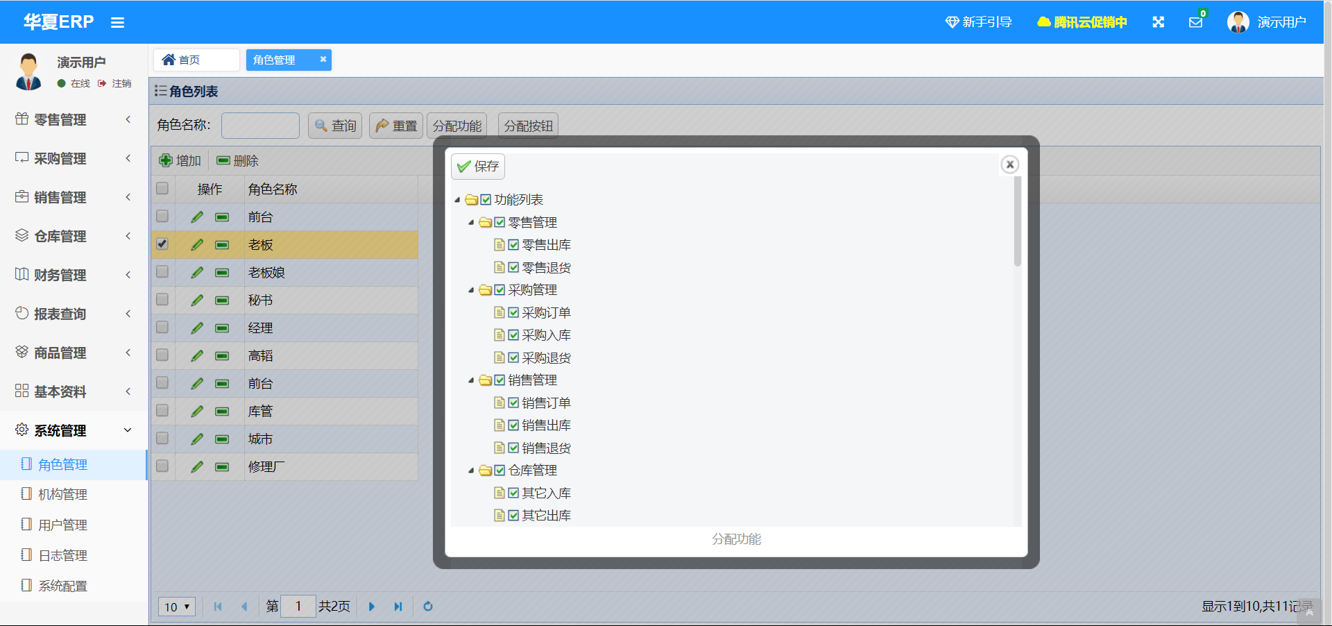Collapse the 系统管理 sidebar menu

click(x=74, y=430)
